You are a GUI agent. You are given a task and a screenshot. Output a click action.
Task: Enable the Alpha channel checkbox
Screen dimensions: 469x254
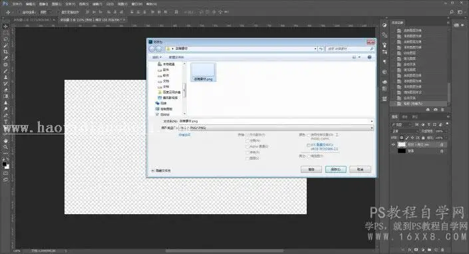click(x=247, y=146)
